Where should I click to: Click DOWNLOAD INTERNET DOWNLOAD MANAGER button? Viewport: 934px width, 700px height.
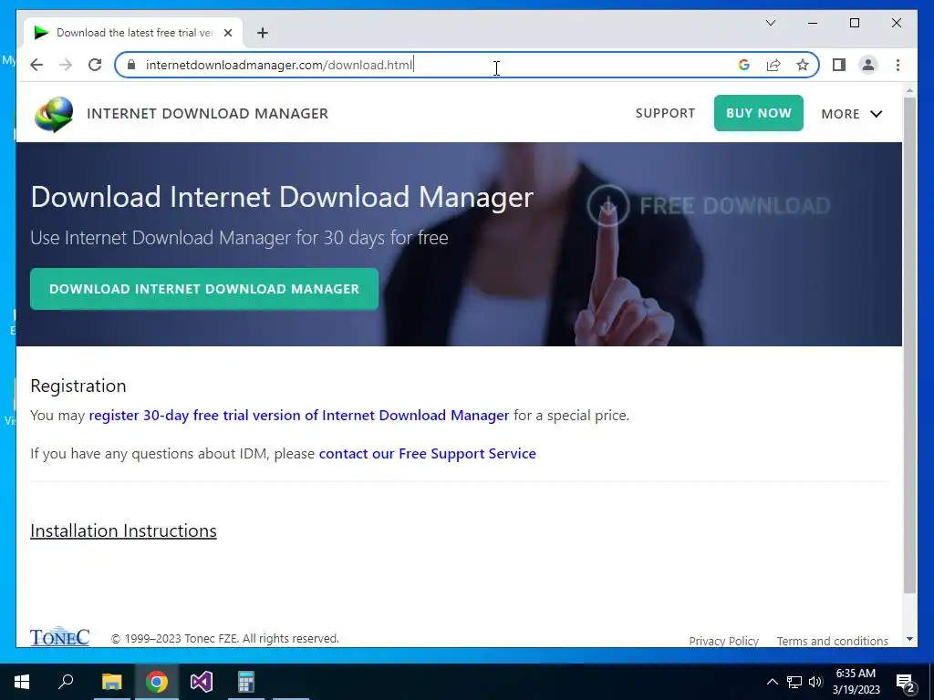[204, 289]
